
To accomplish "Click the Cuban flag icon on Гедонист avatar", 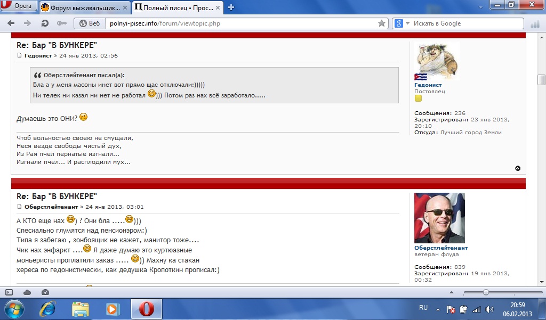I will [421, 77].
